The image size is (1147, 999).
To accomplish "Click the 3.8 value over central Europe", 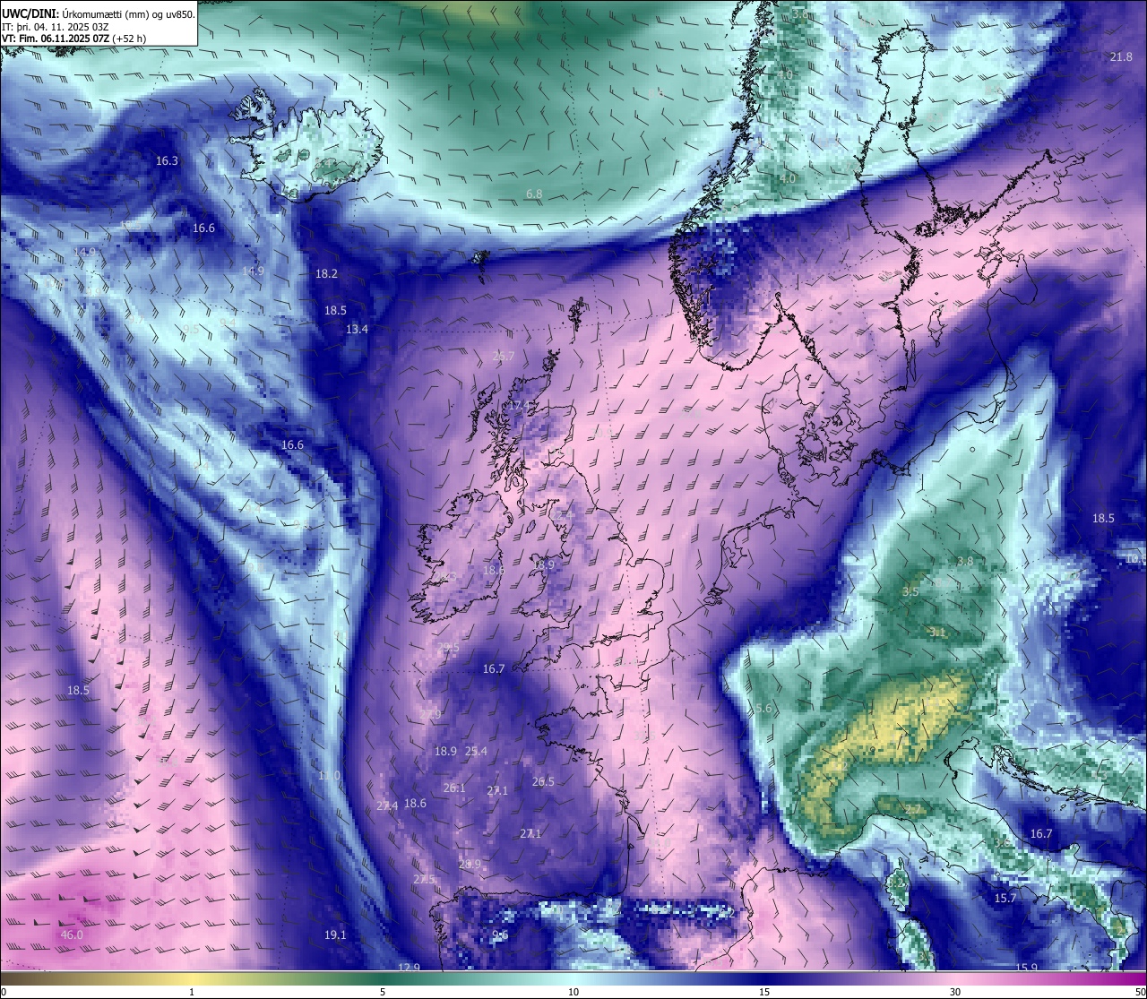I will click(x=965, y=563).
